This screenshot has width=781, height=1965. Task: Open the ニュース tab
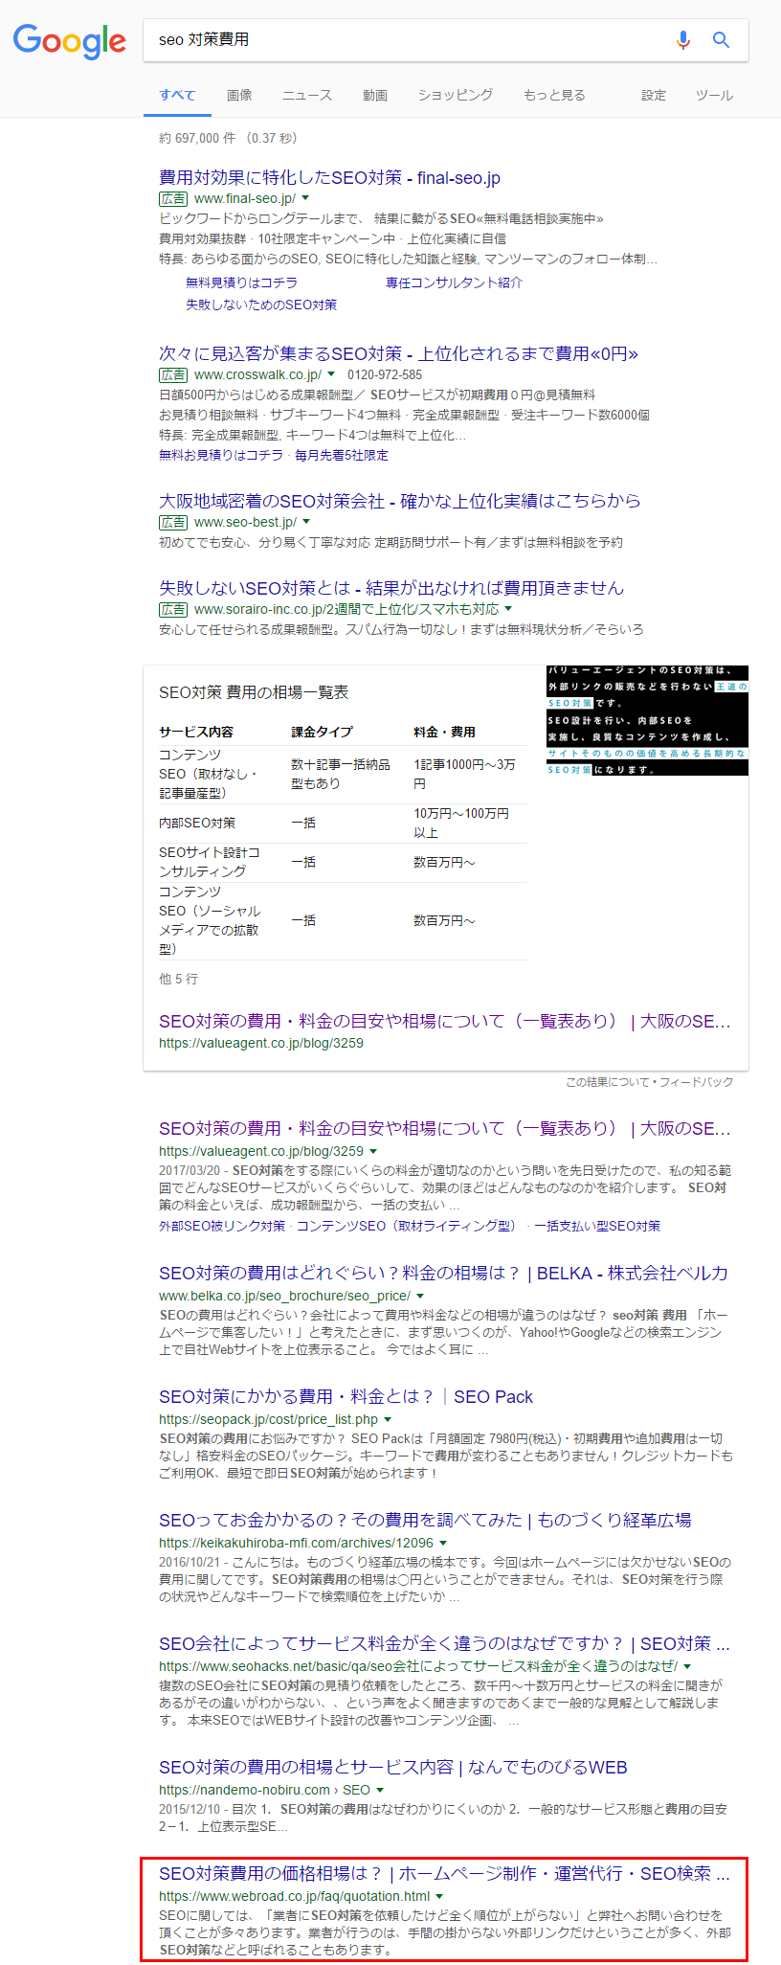pos(307,95)
